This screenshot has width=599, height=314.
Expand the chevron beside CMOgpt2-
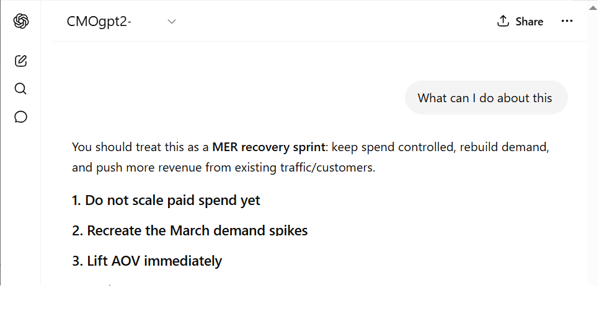pyautogui.click(x=172, y=22)
